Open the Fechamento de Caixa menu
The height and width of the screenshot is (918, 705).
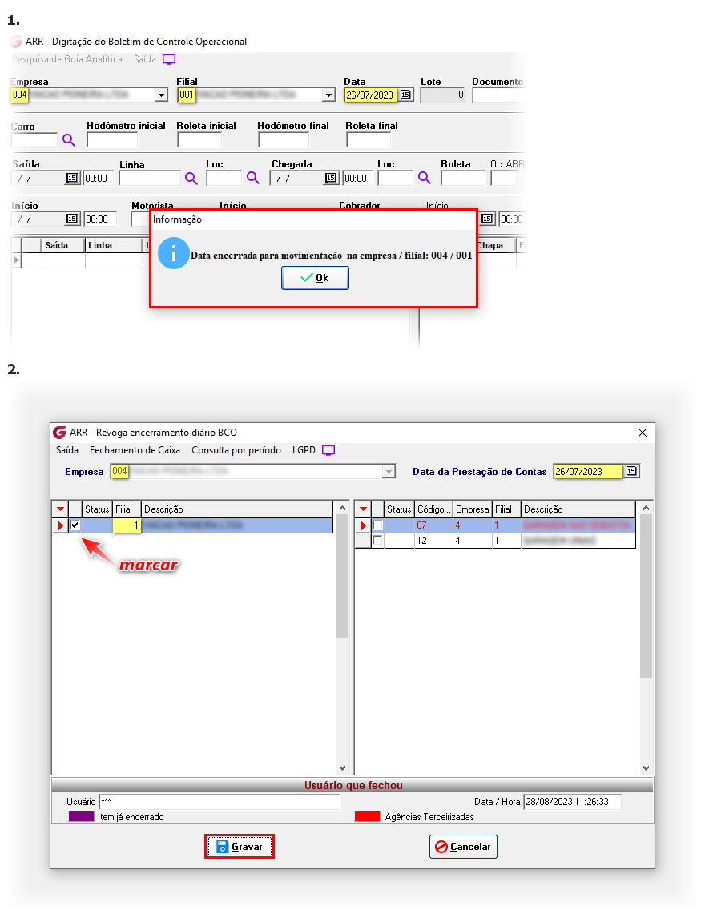(135, 450)
